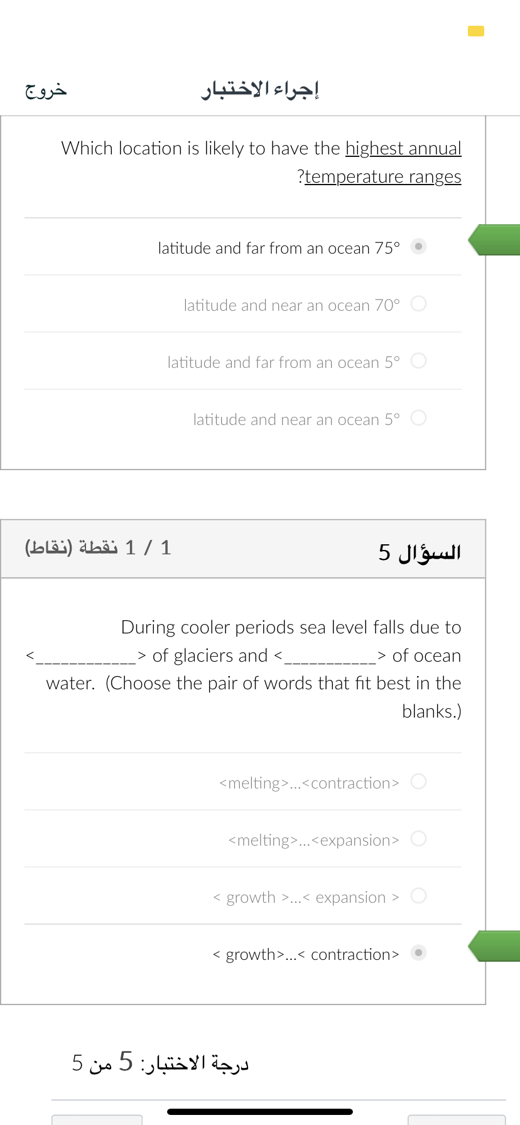Choose the 5° latitude far from ocean radio
The width and height of the screenshot is (520, 1125).
(418, 361)
